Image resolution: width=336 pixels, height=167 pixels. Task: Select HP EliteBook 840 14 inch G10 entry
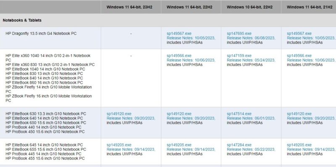pos(44,78)
